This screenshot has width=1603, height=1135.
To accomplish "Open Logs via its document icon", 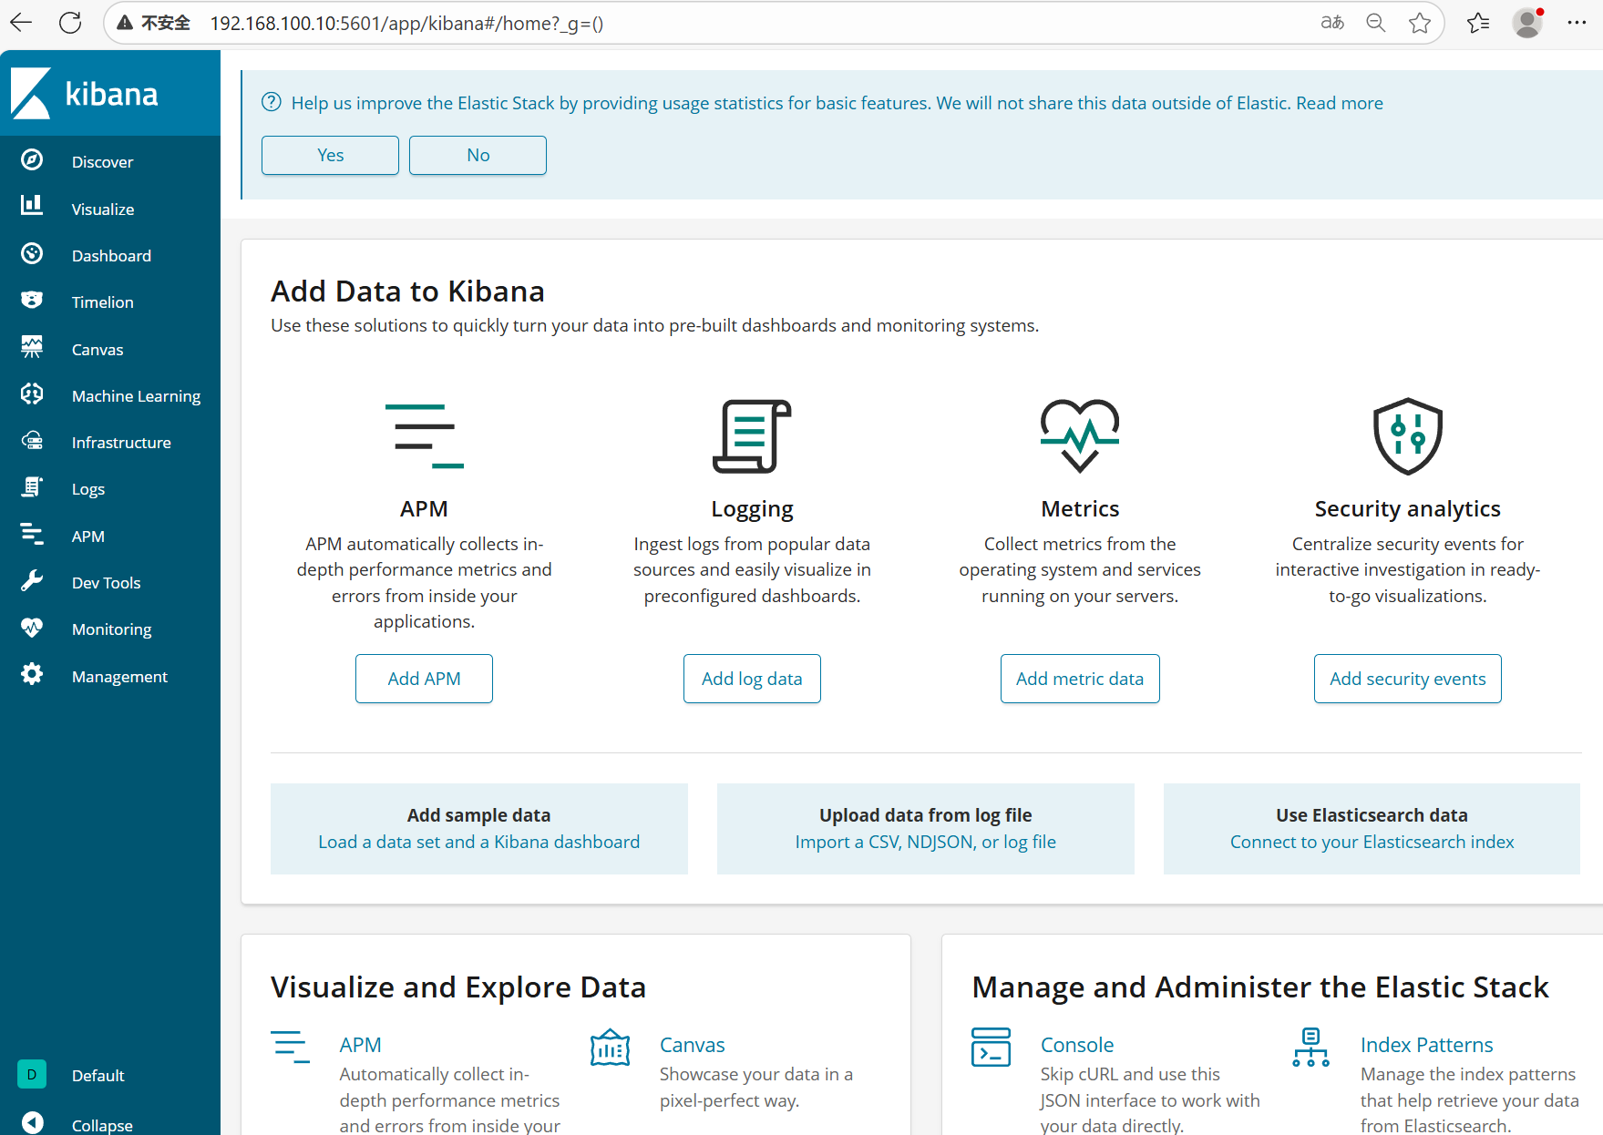I will tap(32, 487).
